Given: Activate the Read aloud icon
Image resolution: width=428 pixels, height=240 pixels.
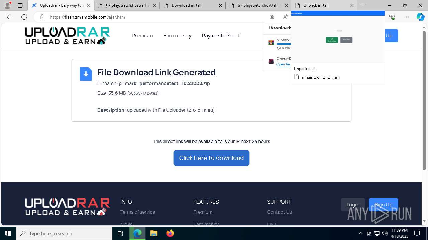Looking at the screenshot, I should pos(285,17).
